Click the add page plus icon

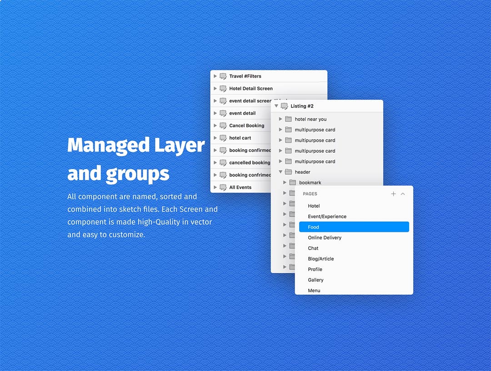[x=393, y=194]
